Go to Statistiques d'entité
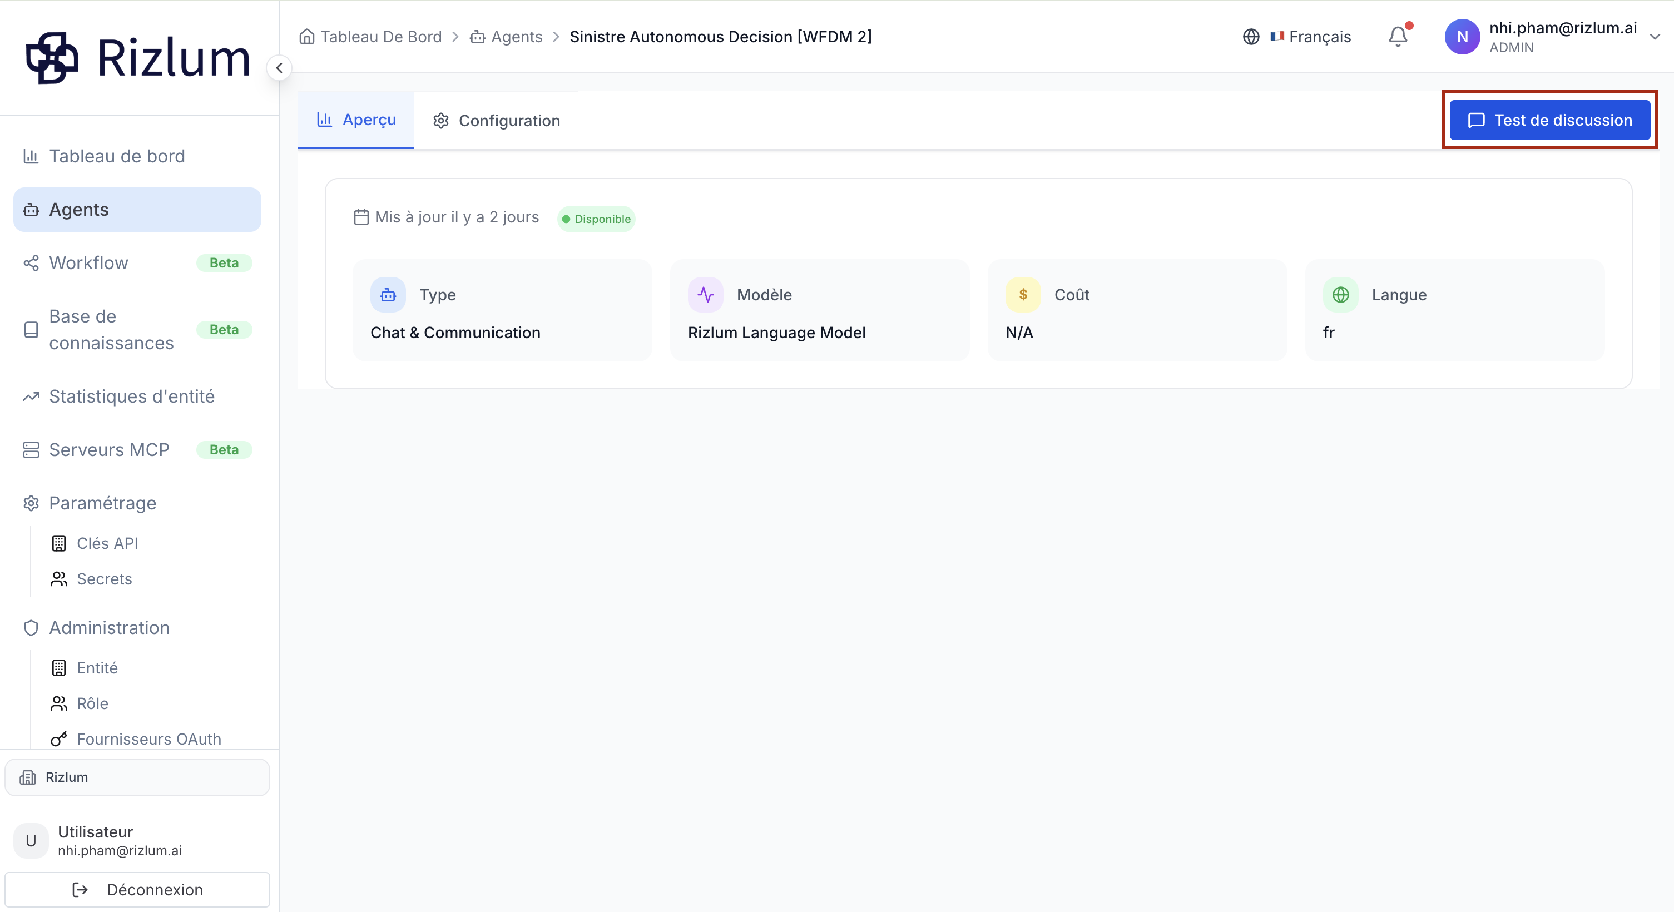The width and height of the screenshot is (1674, 912). pos(137,396)
